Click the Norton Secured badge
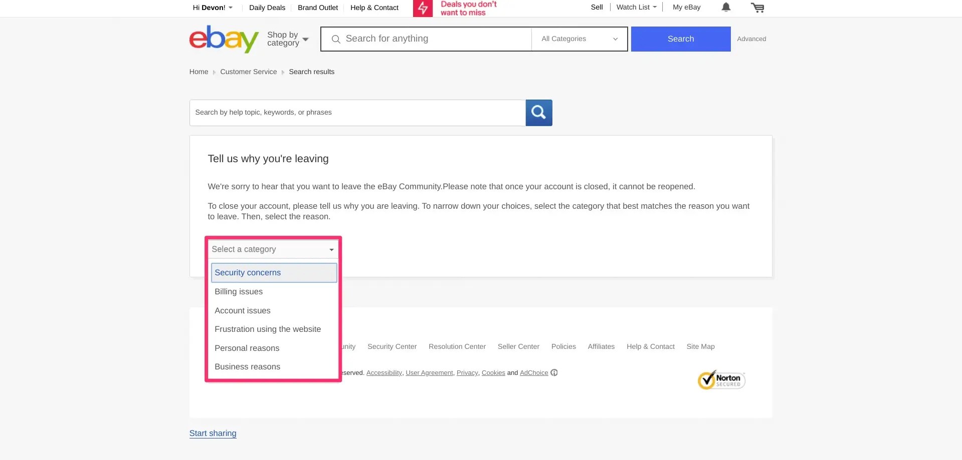This screenshot has width=962, height=460. coord(721,380)
